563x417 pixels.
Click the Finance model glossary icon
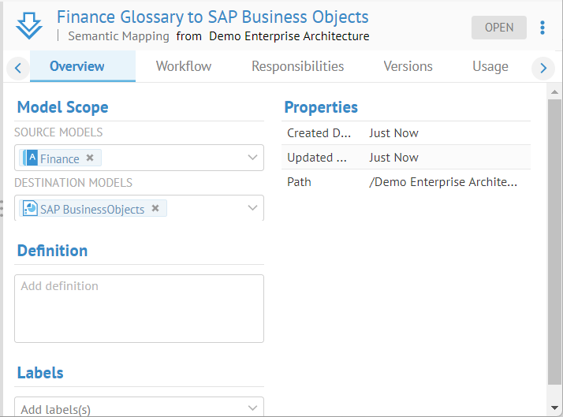32,158
